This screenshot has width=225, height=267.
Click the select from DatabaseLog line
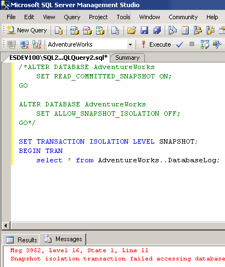point(128,160)
